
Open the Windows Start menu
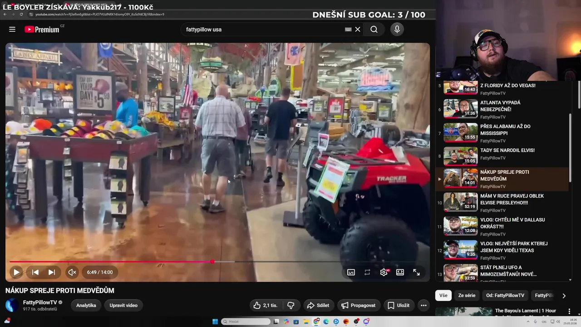pyautogui.click(x=215, y=322)
